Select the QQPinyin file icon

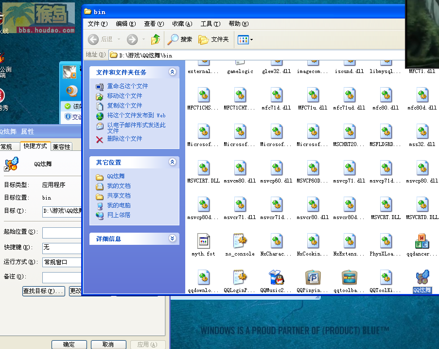313,277
